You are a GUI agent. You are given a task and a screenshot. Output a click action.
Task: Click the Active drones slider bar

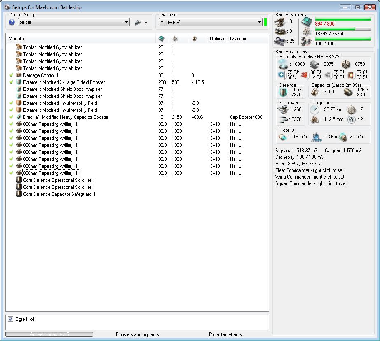coord(49,334)
